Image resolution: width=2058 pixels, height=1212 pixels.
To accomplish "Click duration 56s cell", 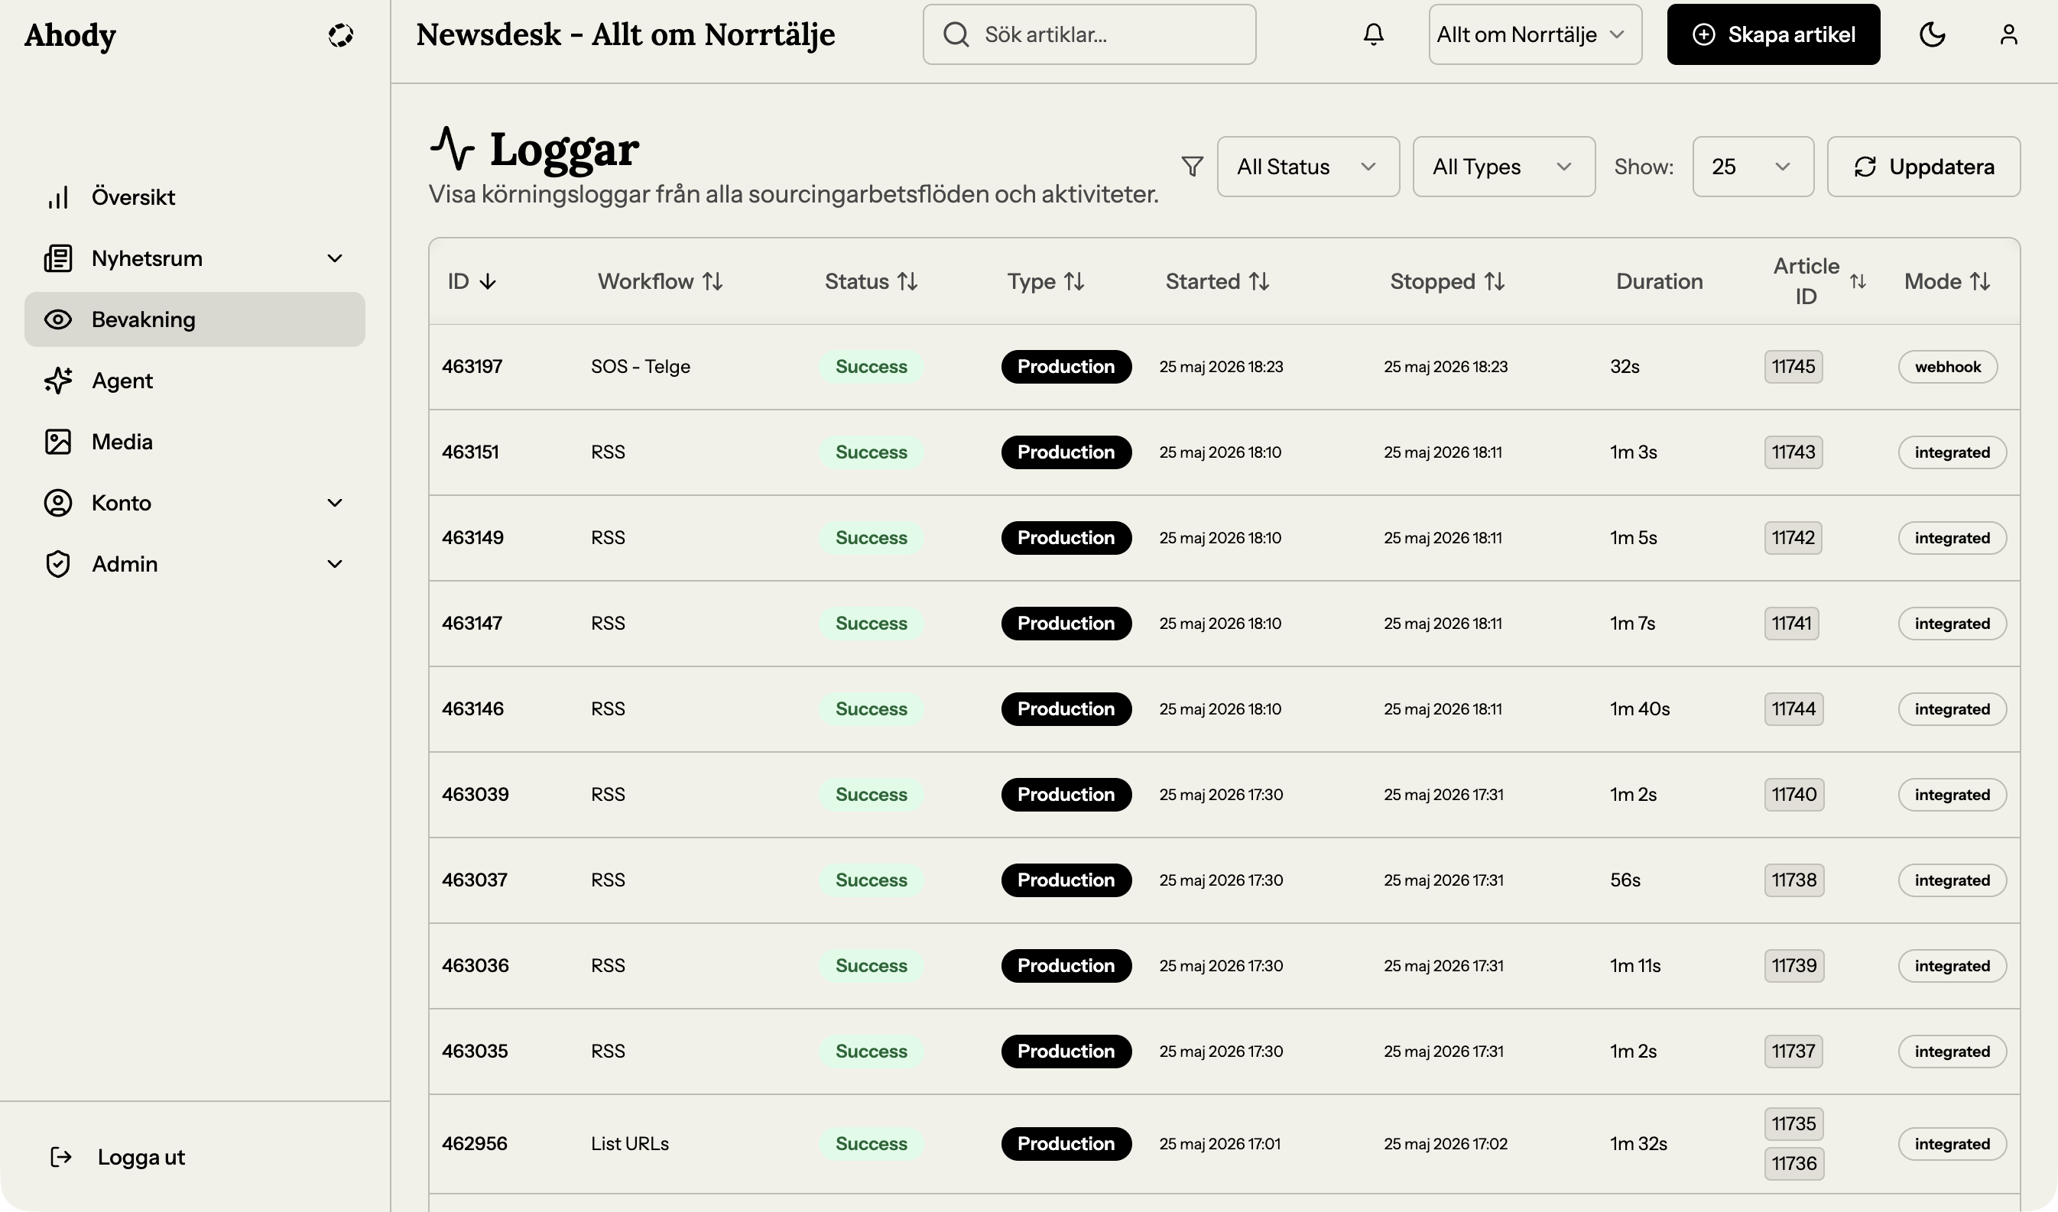I will [1625, 880].
